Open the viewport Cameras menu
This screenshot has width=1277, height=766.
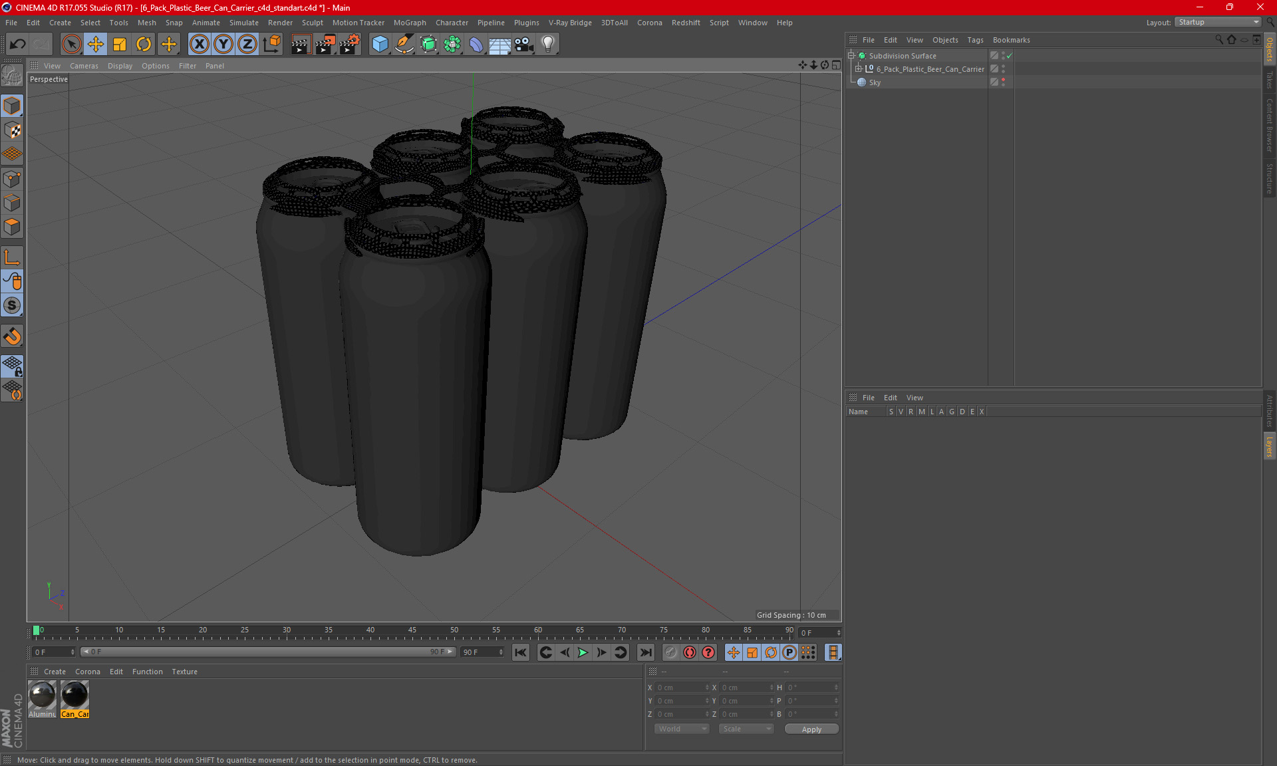point(84,66)
